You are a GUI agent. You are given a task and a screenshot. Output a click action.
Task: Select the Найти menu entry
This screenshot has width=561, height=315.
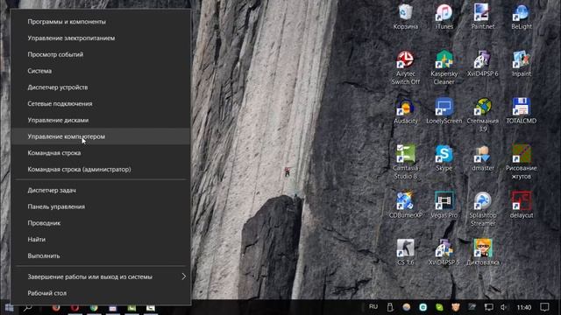(101, 240)
